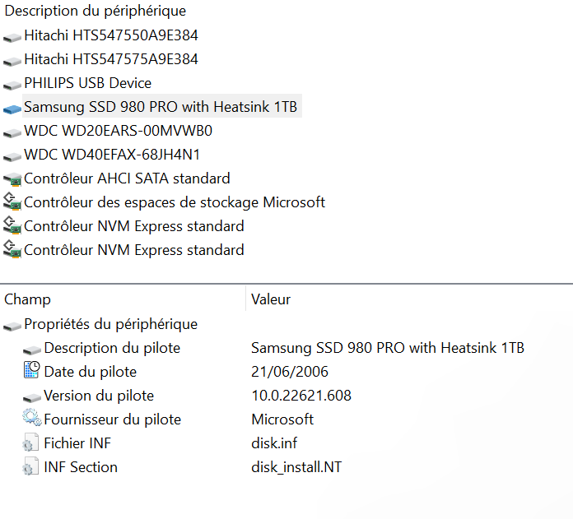Select the last Contrôleur NVM Express standard entry
This screenshot has width=573, height=519.
(x=133, y=250)
